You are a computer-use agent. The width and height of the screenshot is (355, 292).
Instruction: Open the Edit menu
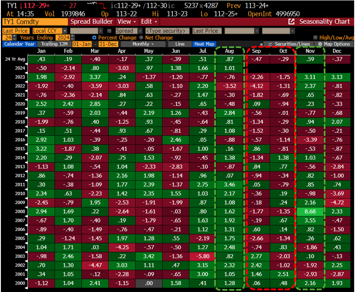[149, 22]
